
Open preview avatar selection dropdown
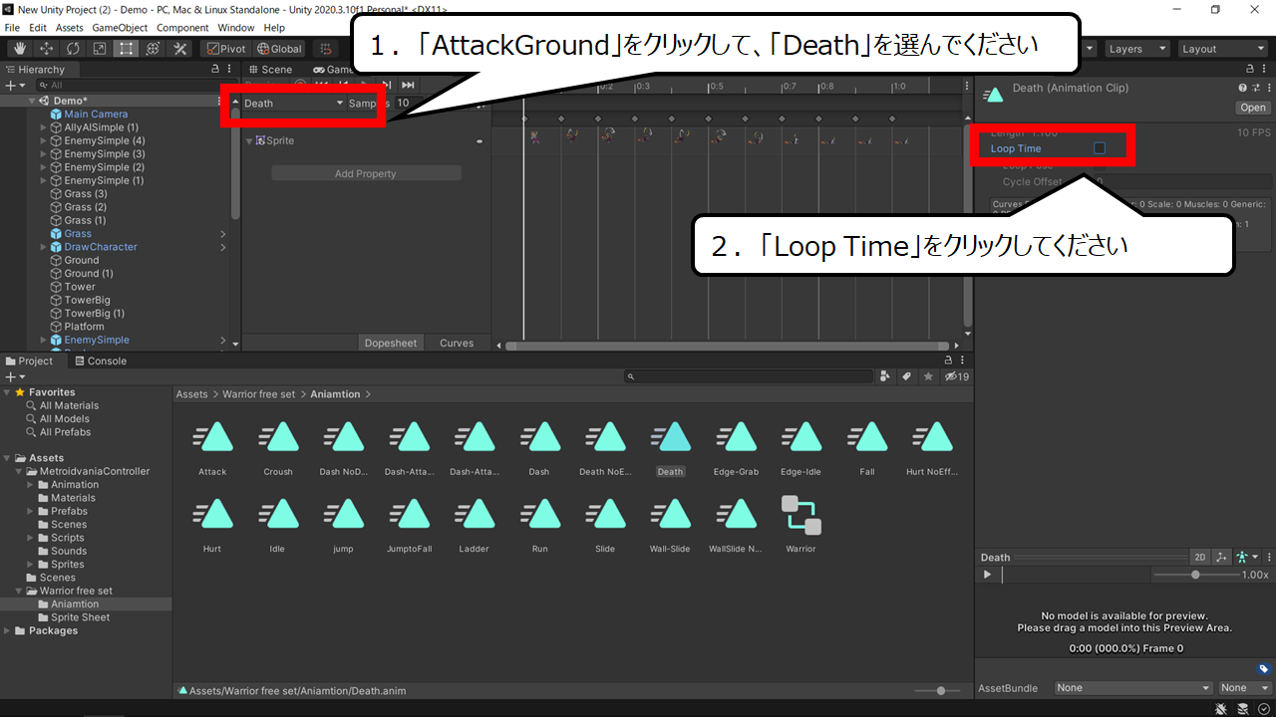(1247, 557)
